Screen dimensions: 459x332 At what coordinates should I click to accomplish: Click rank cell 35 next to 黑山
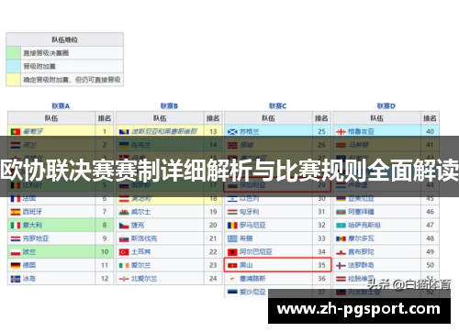[321, 265]
